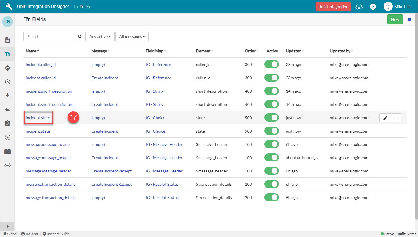Click the document icon in left sidebar
The height and width of the screenshot is (237, 418).
(x=8, y=40)
